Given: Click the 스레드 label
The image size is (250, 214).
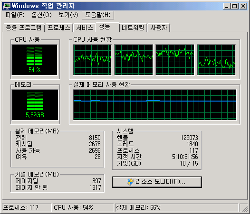Looking at the screenshot, I should 125,144.
